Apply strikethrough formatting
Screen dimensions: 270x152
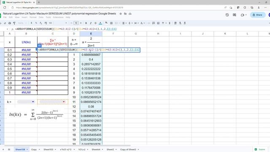(x=95, y=23)
